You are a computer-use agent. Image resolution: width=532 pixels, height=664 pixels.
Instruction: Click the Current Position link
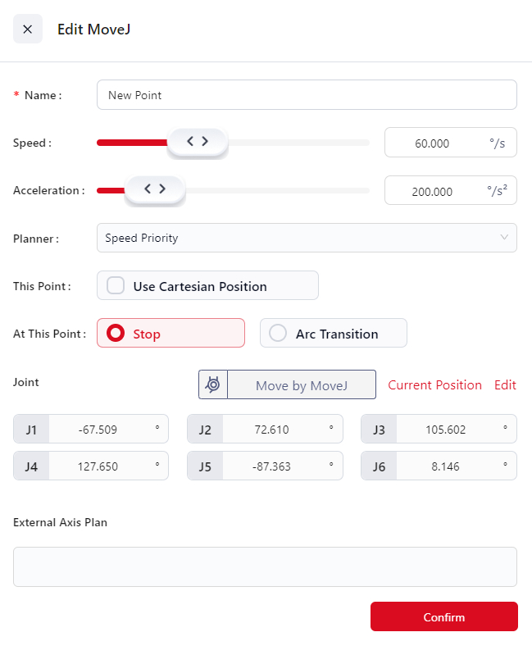coord(434,385)
